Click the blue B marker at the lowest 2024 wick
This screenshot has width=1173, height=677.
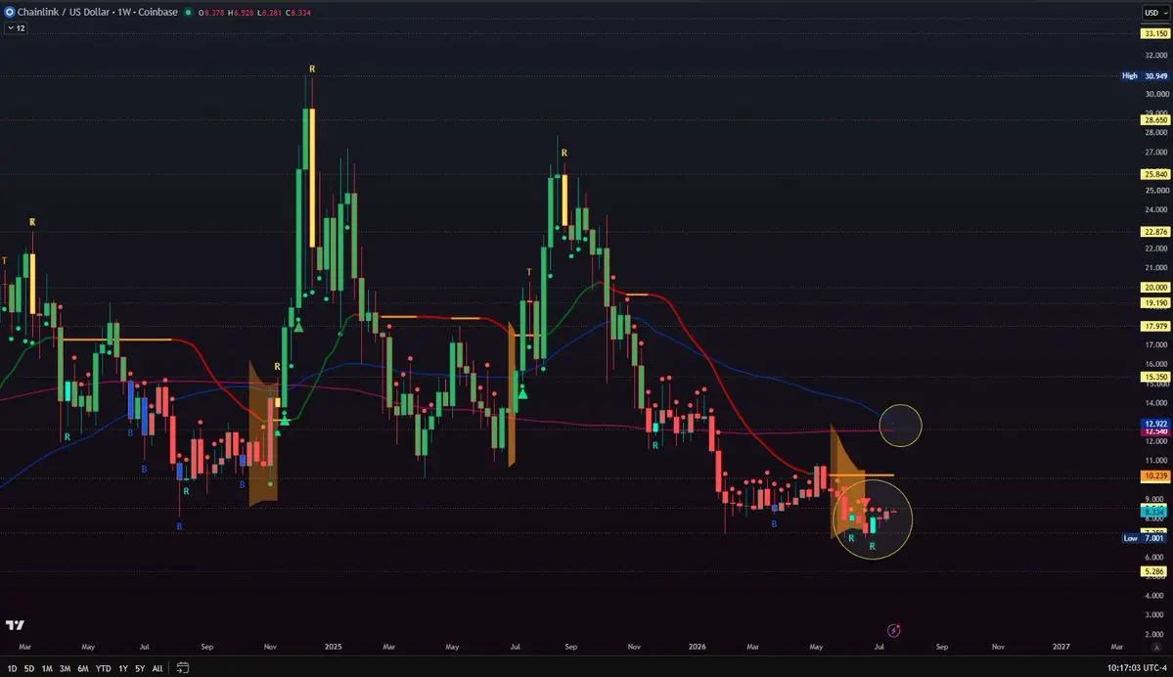click(x=179, y=526)
